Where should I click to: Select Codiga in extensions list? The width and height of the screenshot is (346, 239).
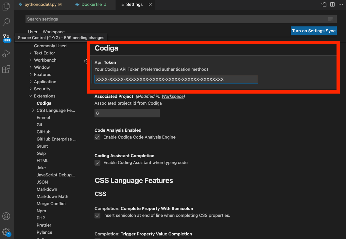point(44,103)
